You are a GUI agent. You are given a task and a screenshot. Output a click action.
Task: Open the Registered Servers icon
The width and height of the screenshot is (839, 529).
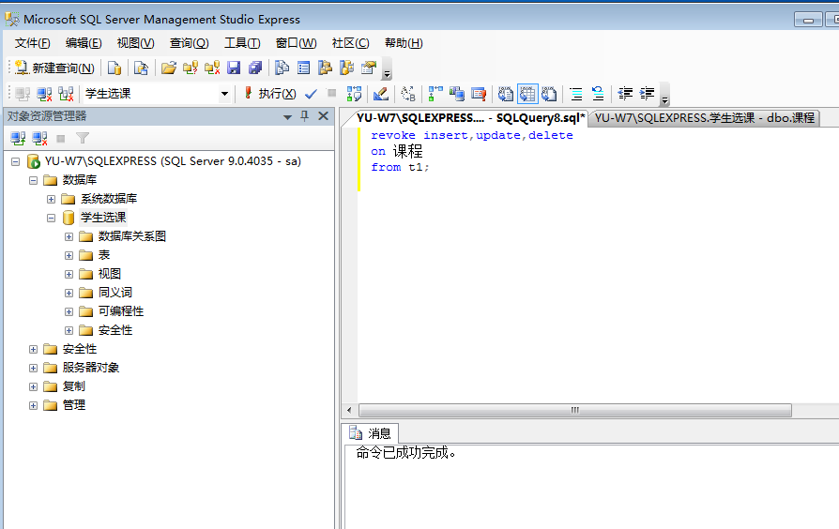point(282,68)
